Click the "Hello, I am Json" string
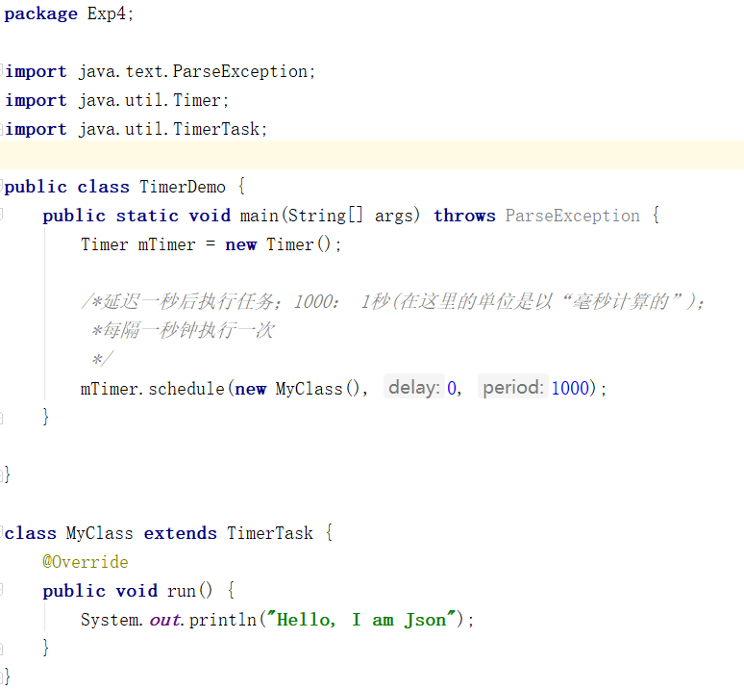The height and width of the screenshot is (690, 744). [x=361, y=620]
